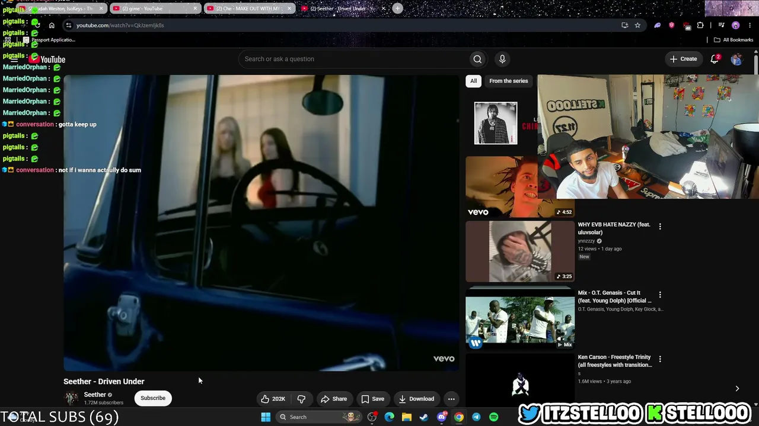This screenshot has width=759, height=426.
Task: Open Telegram from the taskbar
Action: pos(476,417)
